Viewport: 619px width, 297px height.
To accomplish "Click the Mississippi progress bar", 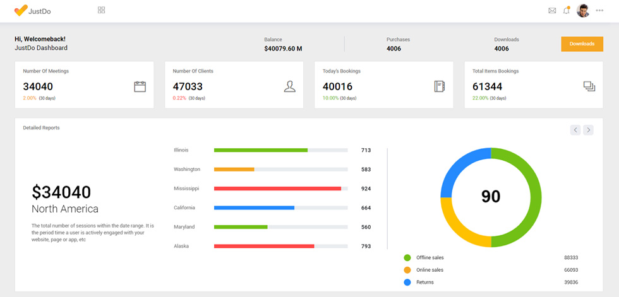I will [280, 189].
